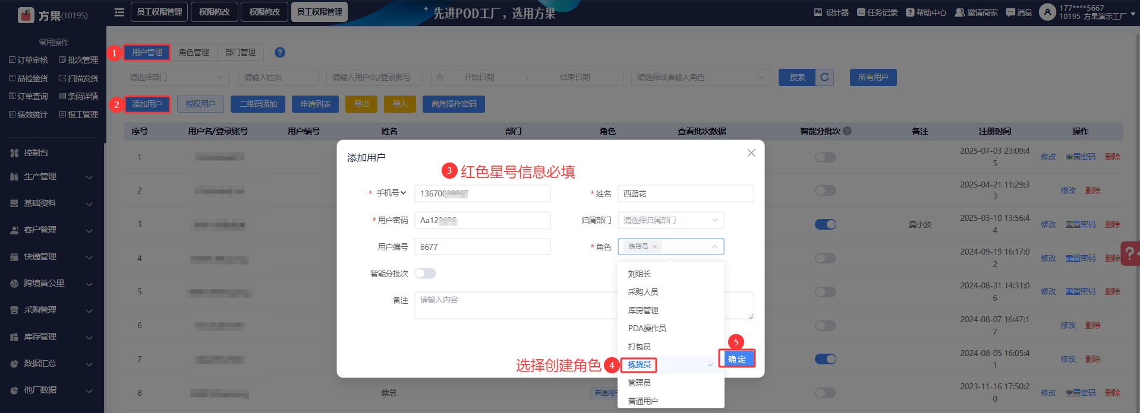The width and height of the screenshot is (1140, 413).
Task: Open the 设计器 designer icon
Action: pyautogui.click(x=831, y=12)
